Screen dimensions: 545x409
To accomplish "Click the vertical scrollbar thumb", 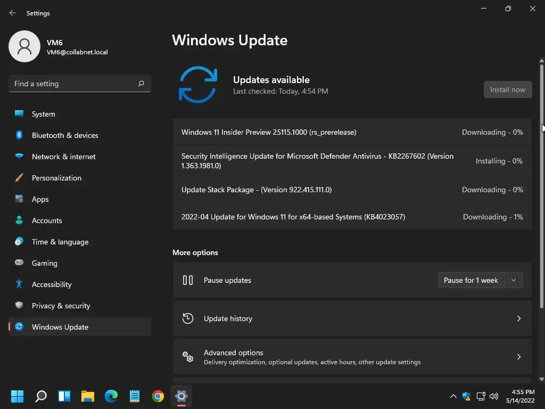I will tap(541, 186).
